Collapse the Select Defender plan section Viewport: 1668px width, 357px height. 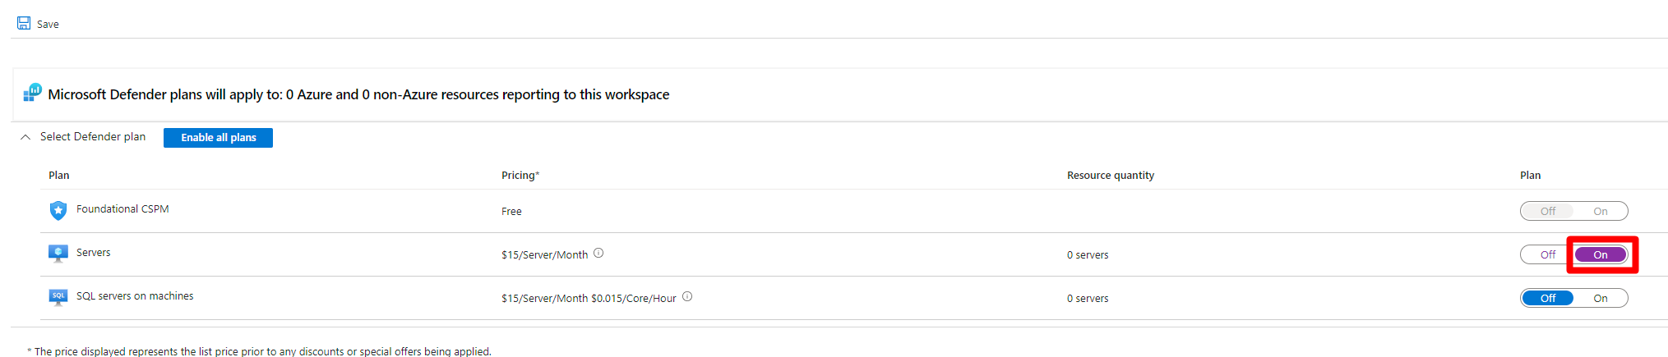[x=25, y=137]
